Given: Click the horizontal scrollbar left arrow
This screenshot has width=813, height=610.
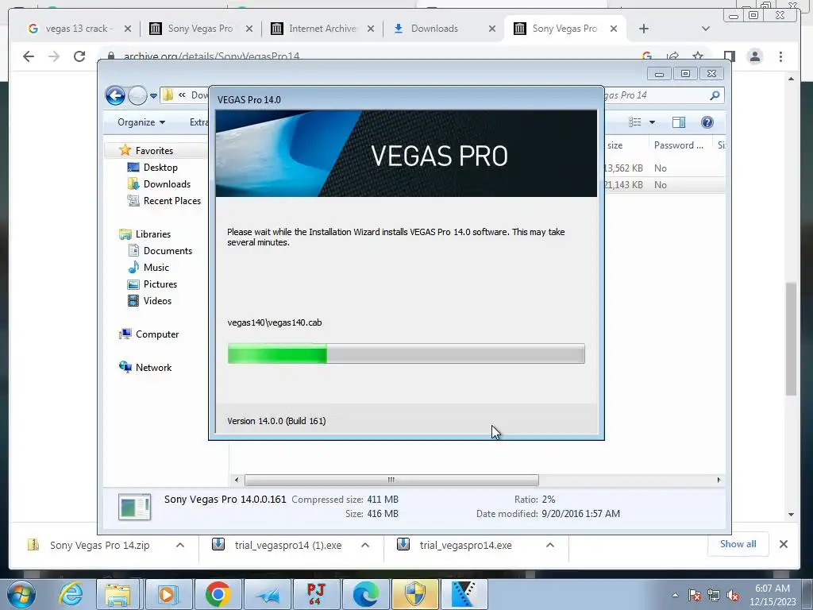Looking at the screenshot, I should tap(237, 480).
